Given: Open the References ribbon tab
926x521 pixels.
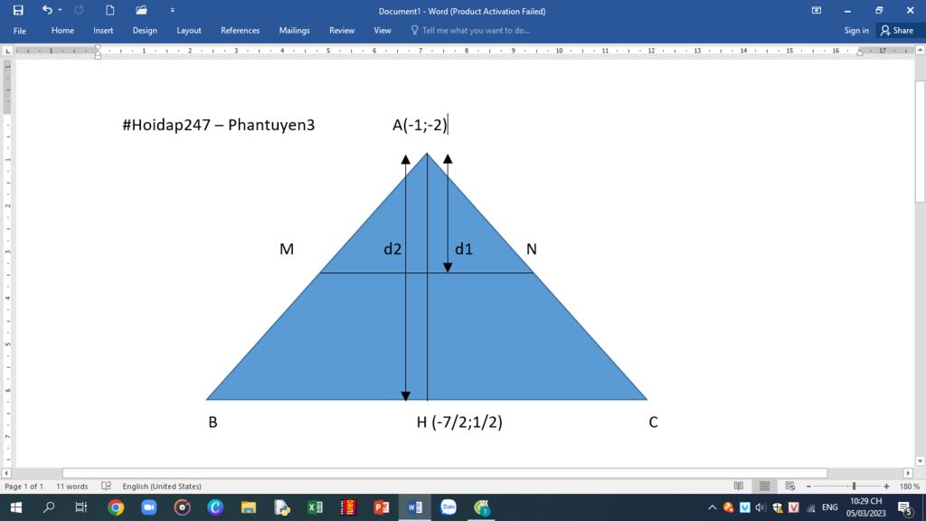Looking at the screenshot, I should [x=240, y=30].
